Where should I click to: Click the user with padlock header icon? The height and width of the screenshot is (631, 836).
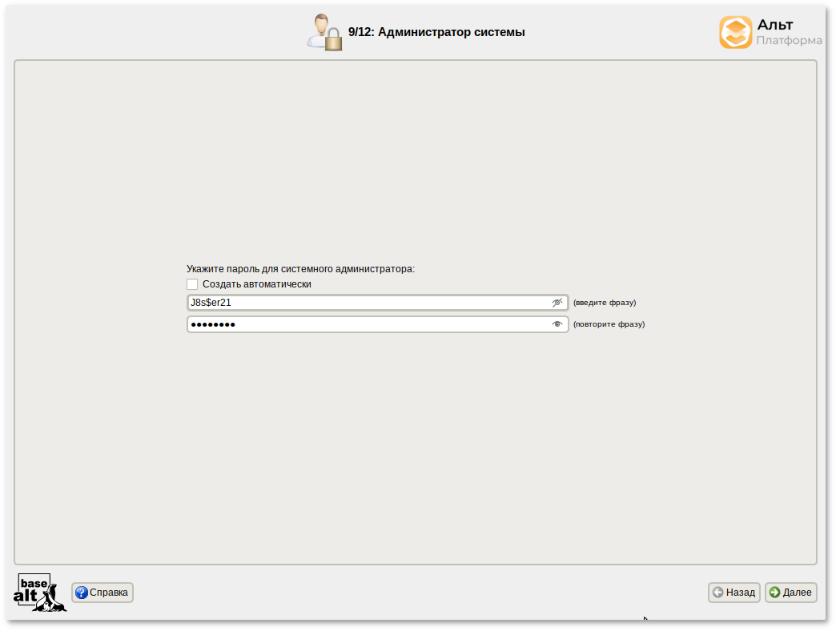(325, 33)
